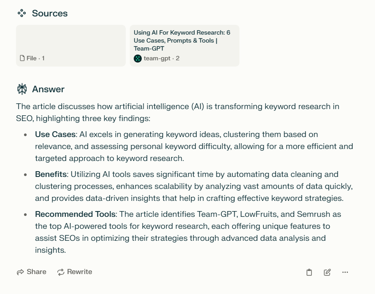This screenshot has height=294, width=375.
Task: Open the more options ellipsis menu
Action: point(345,272)
